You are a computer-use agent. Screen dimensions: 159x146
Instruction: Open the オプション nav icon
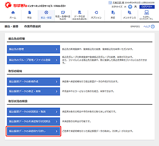click(x=96, y=13)
